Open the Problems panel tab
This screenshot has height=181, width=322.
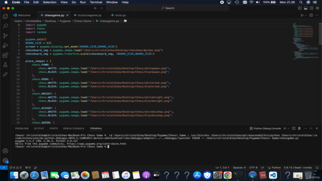(22, 129)
